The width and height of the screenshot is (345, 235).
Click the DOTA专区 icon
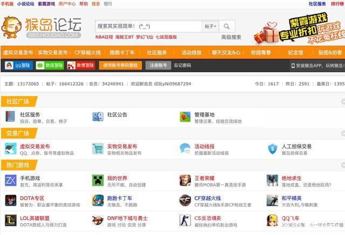[x=11, y=201]
